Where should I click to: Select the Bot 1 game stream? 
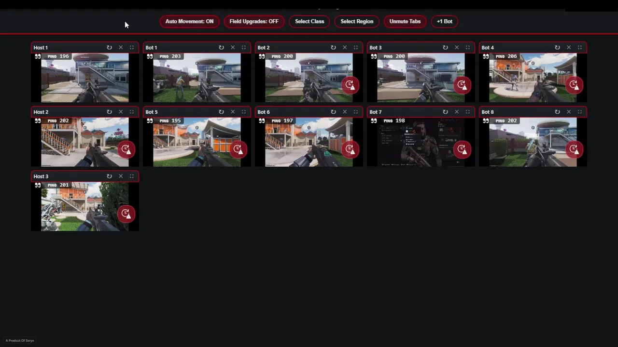[x=197, y=78]
